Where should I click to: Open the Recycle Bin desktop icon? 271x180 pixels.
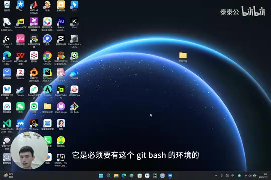7,6
